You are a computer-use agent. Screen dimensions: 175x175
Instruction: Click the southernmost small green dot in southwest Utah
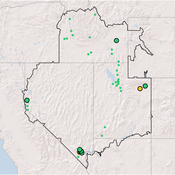[x=102, y=136]
